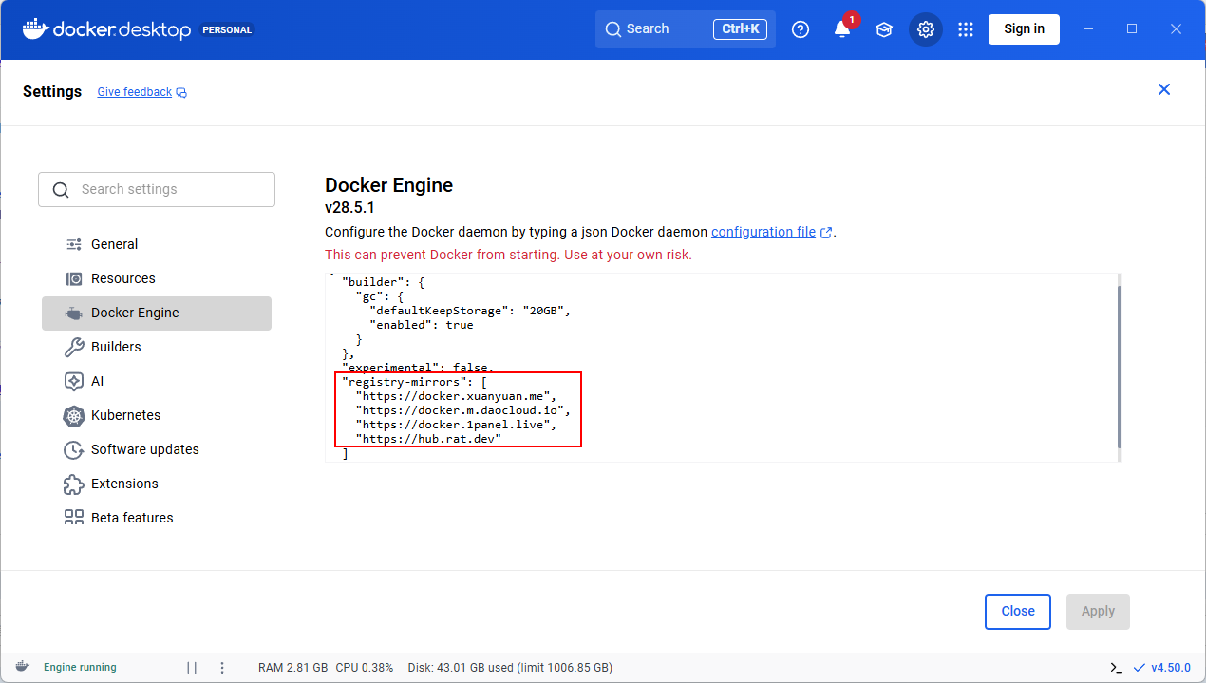This screenshot has width=1206, height=683.
Task: Click the General sliders icon
Action: pyautogui.click(x=74, y=244)
